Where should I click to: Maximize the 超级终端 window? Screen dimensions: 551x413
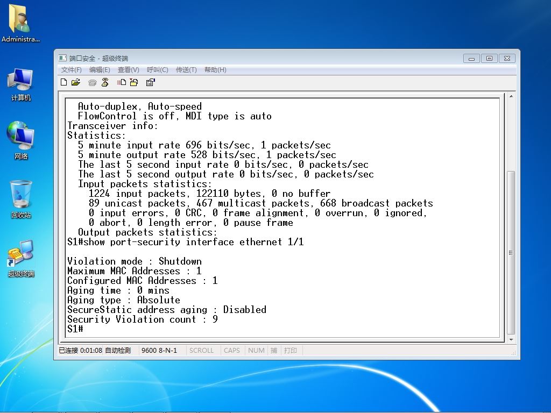click(489, 58)
